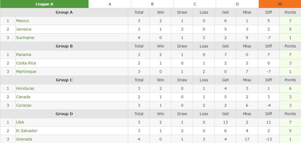The width and height of the screenshot is (301, 143).
Task: View the Honduras team page
Action: tap(25, 88)
